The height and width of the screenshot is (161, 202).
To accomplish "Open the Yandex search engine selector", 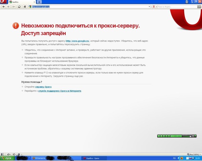I will pyautogui.click(x=155, y=7).
